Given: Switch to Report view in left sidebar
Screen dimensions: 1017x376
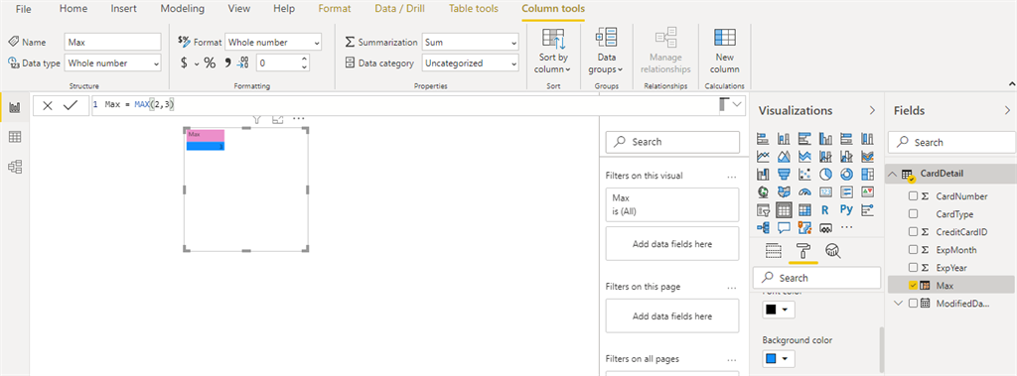Looking at the screenshot, I should click(14, 107).
